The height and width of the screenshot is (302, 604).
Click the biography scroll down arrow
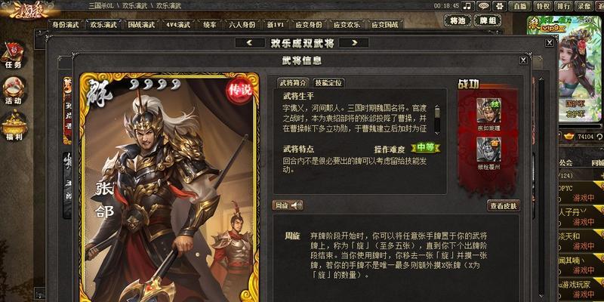(x=436, y=131)
